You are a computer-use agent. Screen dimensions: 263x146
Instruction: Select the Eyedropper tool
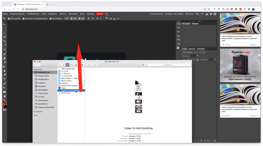(4, 45)
